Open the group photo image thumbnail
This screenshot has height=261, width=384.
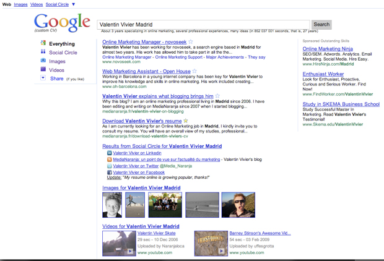(x=165, y=205)
